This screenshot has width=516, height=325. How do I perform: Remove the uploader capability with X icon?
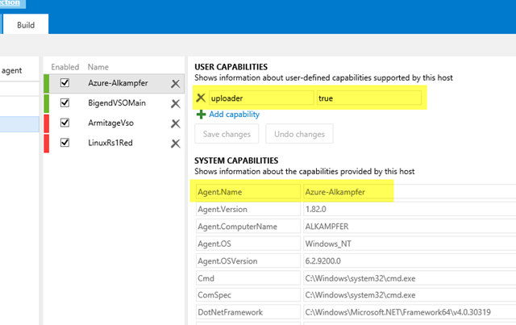(x=202, y=98)
